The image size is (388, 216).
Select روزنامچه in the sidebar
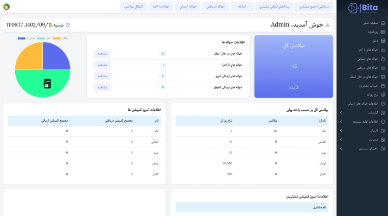[x=373, y=32]
